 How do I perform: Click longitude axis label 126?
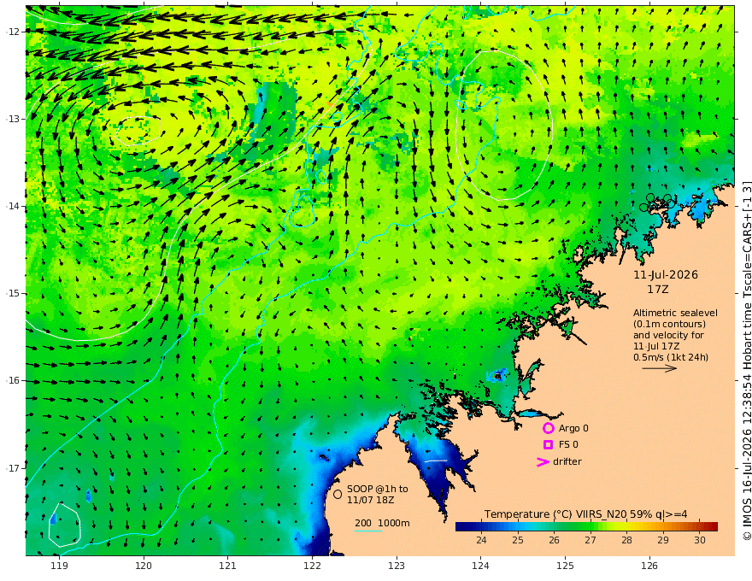click(x=649, y=566)
